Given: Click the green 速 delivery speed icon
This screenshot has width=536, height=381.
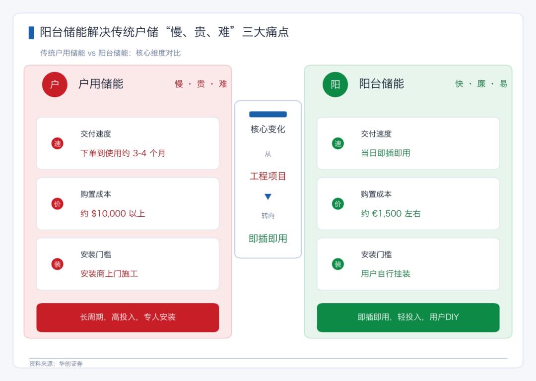Looking at the screenshot, I should click(338, 143).
